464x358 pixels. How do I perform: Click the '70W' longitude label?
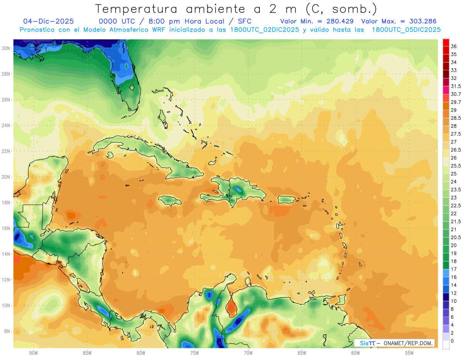tap(248, 353)
